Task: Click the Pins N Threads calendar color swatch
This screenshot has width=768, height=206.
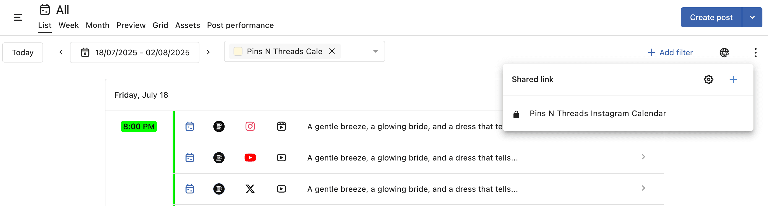Action: tap(238, 51)
